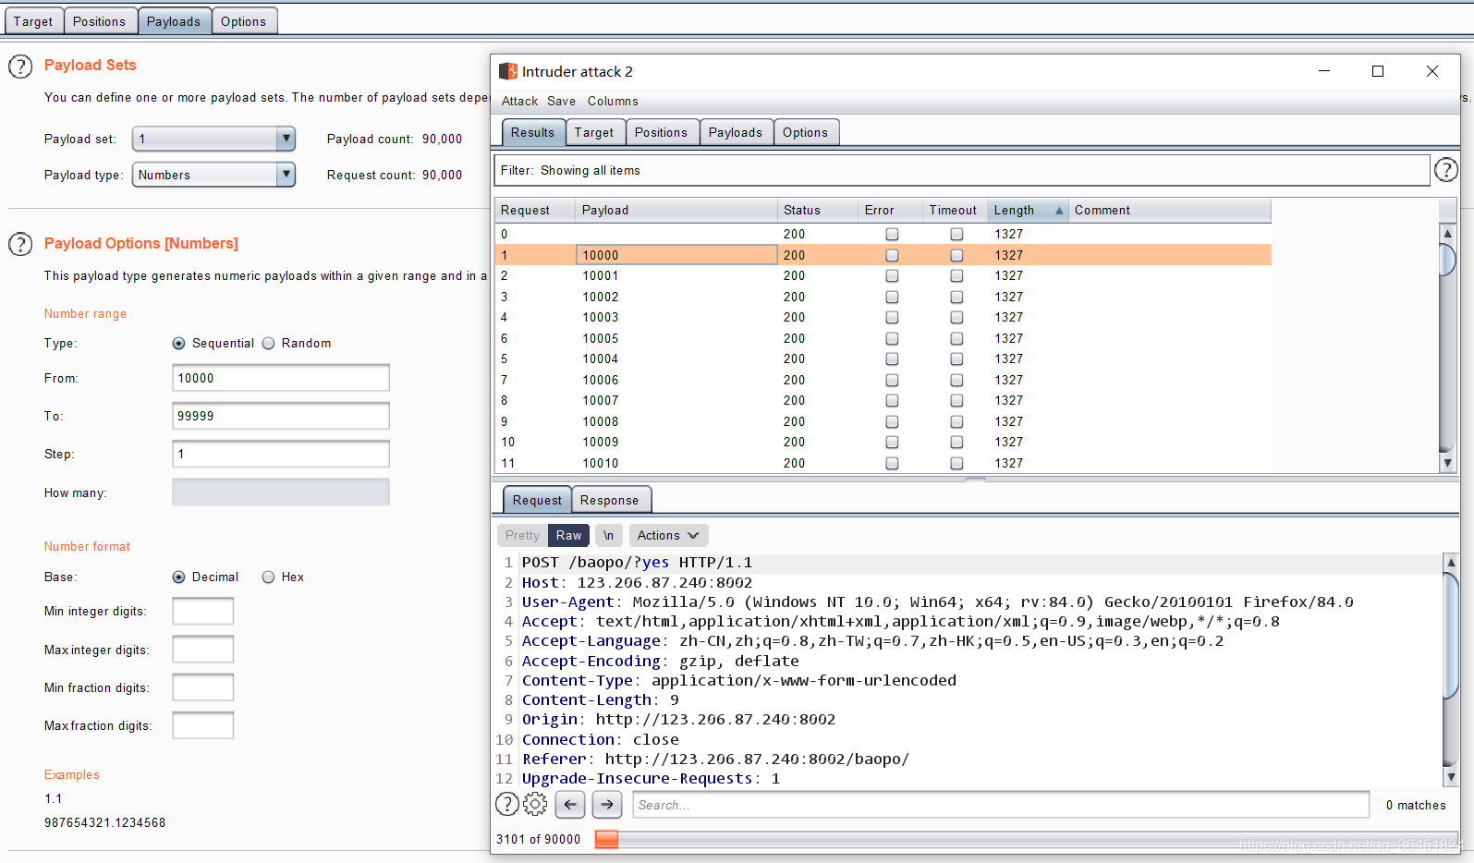Viewport: 1474px width, 863px height.
Task: Click the Min fraction digits field
Action: (x=203, y=687)
